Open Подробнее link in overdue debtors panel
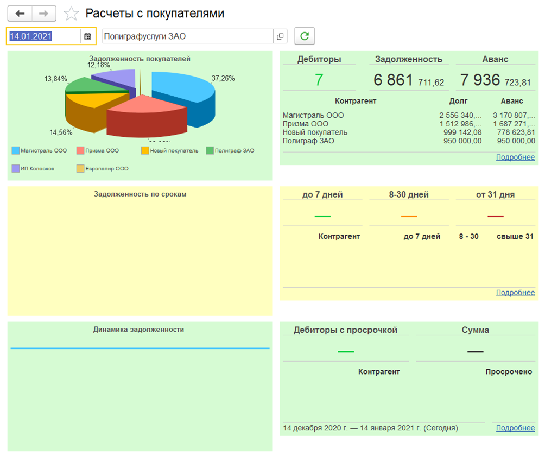 pyautogui.click(x=515, y=428)
